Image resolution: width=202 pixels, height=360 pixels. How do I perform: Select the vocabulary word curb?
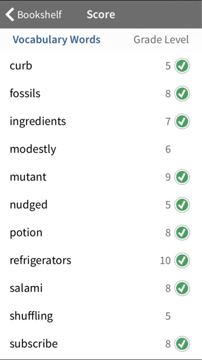tap(21, 66)
